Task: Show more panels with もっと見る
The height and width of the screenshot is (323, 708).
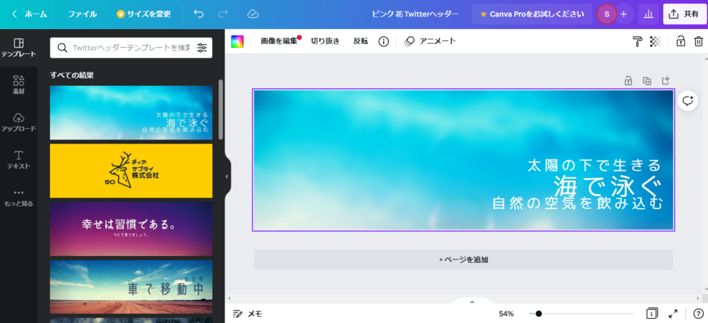Action: click(x=19, y=197)
